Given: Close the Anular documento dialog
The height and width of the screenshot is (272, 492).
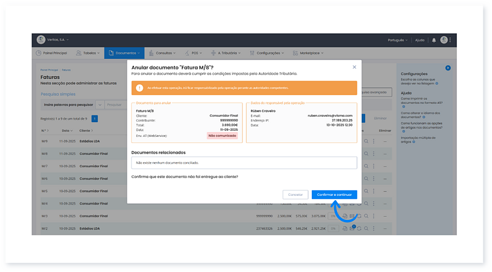Looking at the screenshot, I should 354,67.
